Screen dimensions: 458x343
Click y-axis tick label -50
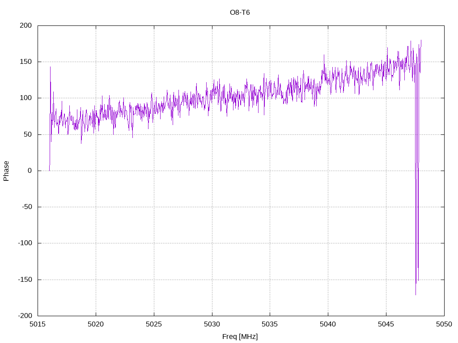click(x=27, y=207)
